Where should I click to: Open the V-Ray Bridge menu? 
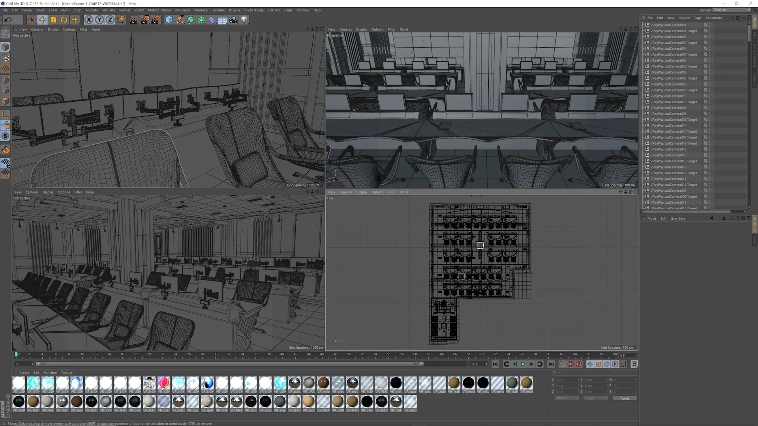(254, 10)
